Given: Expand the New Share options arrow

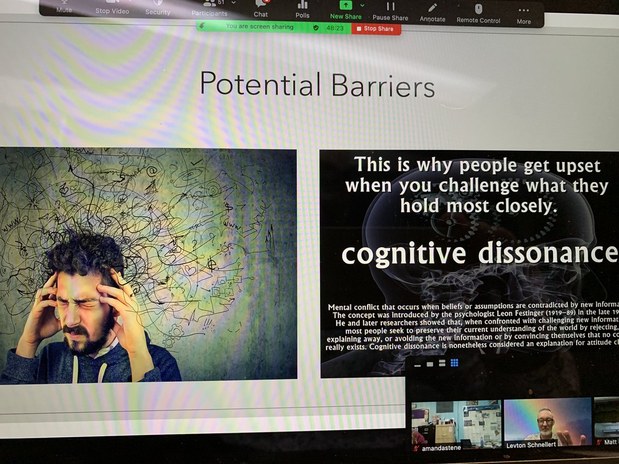Looking at the screenshot, I should (x=362, y=6).
